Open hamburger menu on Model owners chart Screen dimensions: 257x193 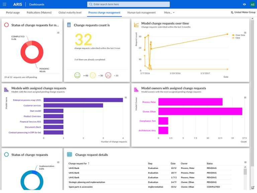[245, 98]
